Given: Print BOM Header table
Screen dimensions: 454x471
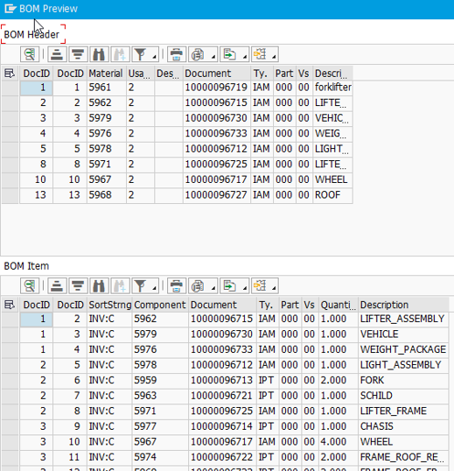Looking at the screenshot, I should pyautogui.click(x=177, y=54).
